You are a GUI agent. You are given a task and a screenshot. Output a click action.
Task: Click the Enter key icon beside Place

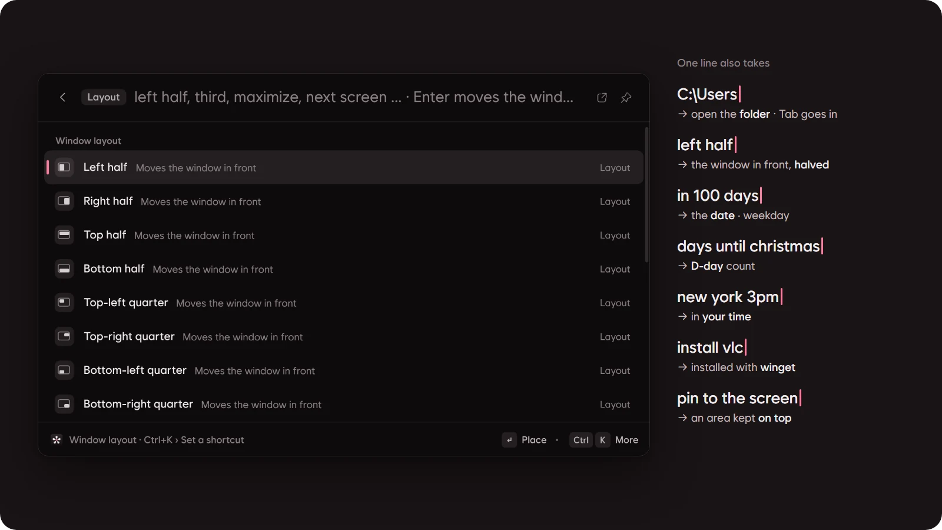pos(509,440)
